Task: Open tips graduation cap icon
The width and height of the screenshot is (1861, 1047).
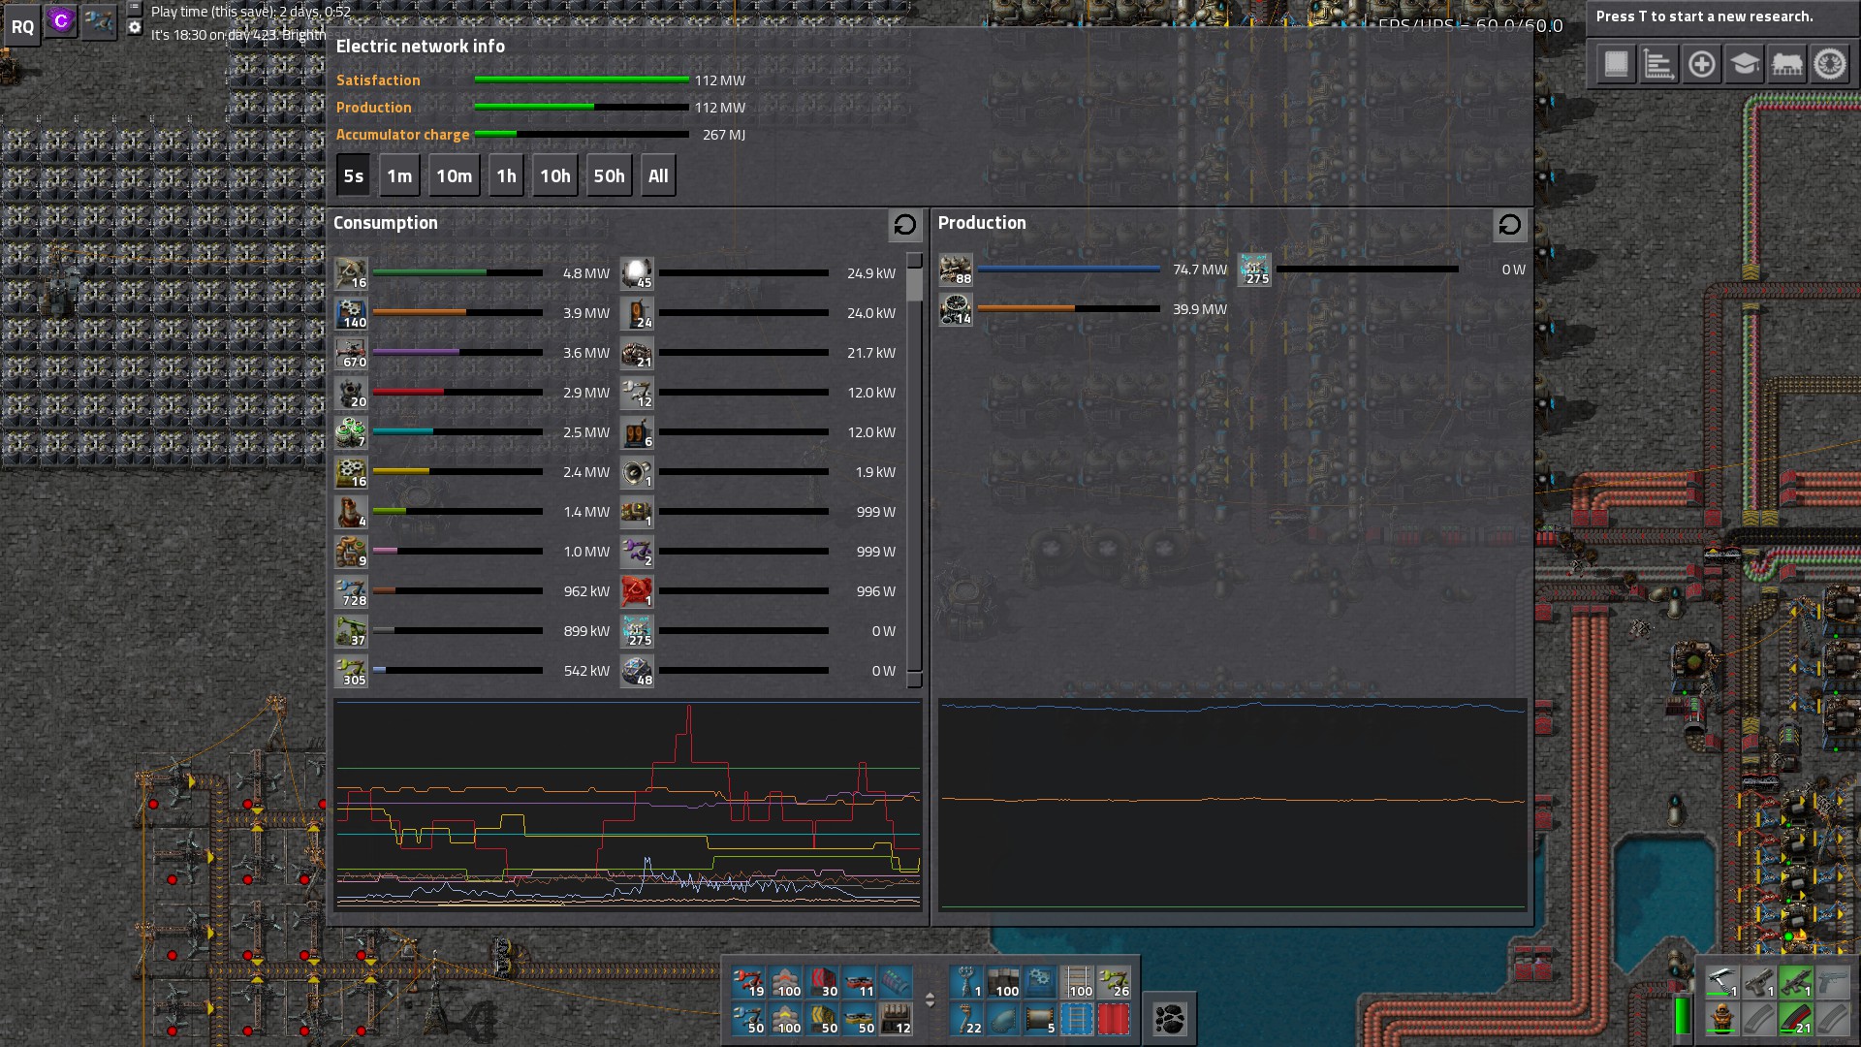Action: click(x=1744, y=64)
